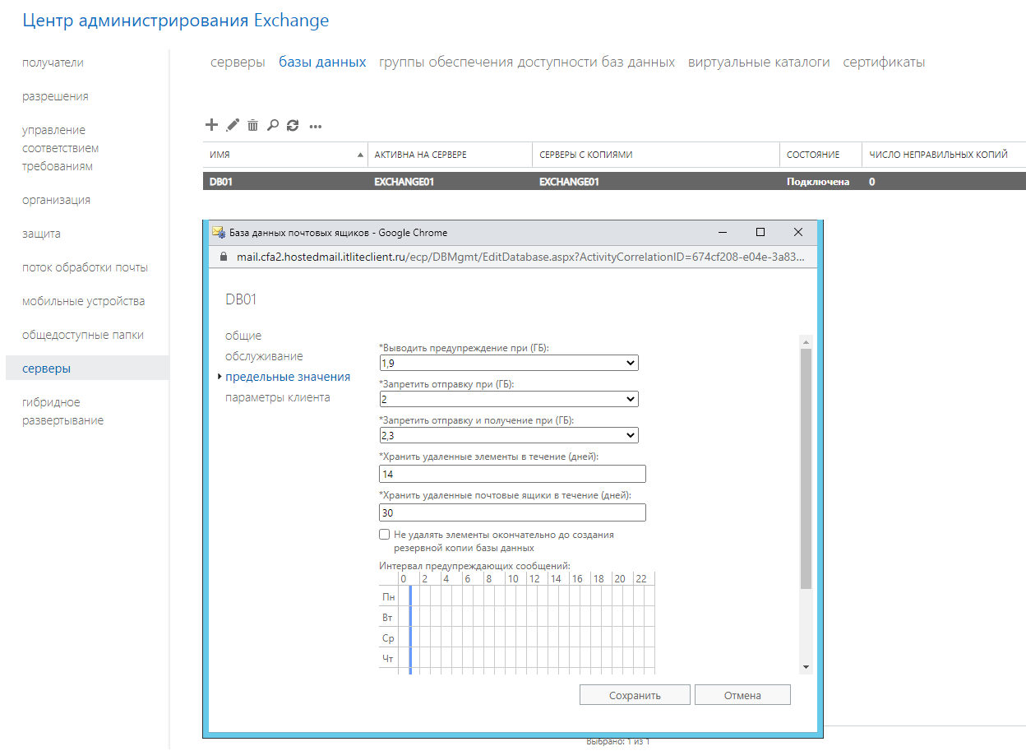Sort the table by ИМЯ column header
Image resolution: width=1026 pixels, height=751 pixels.
285,155
